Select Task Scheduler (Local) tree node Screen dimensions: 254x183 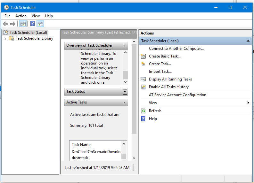28,33
